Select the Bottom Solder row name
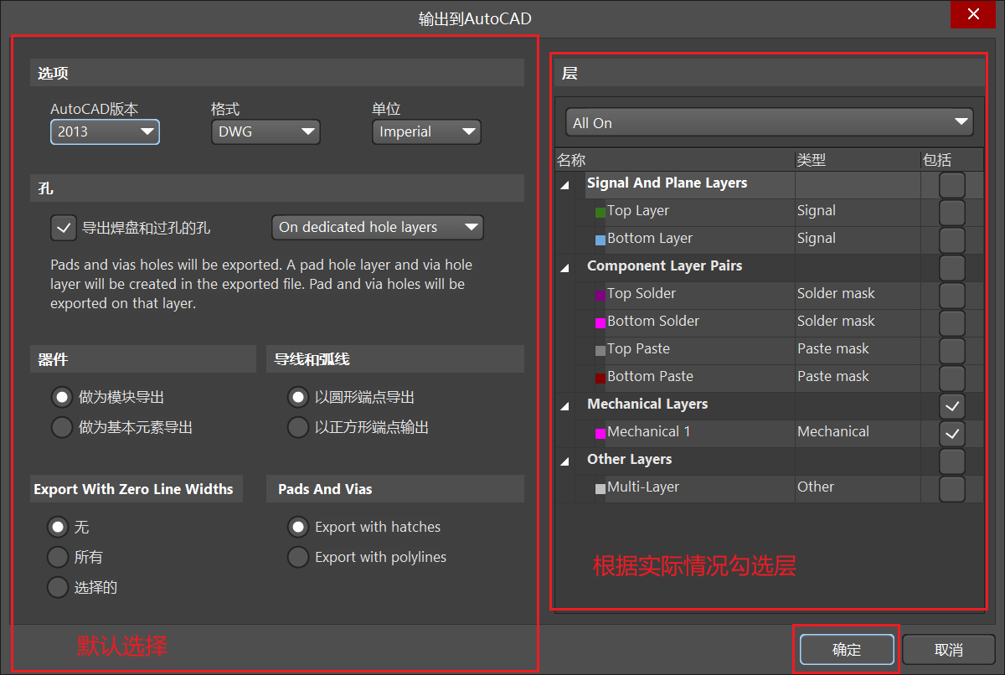This screenshot has height=675, width=1005. coord(653,322)
